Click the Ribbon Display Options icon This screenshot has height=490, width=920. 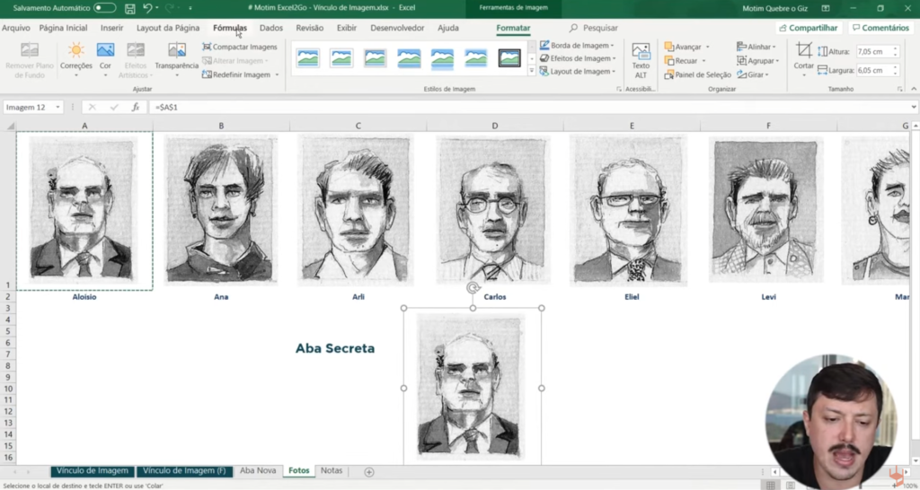(826, 8)
